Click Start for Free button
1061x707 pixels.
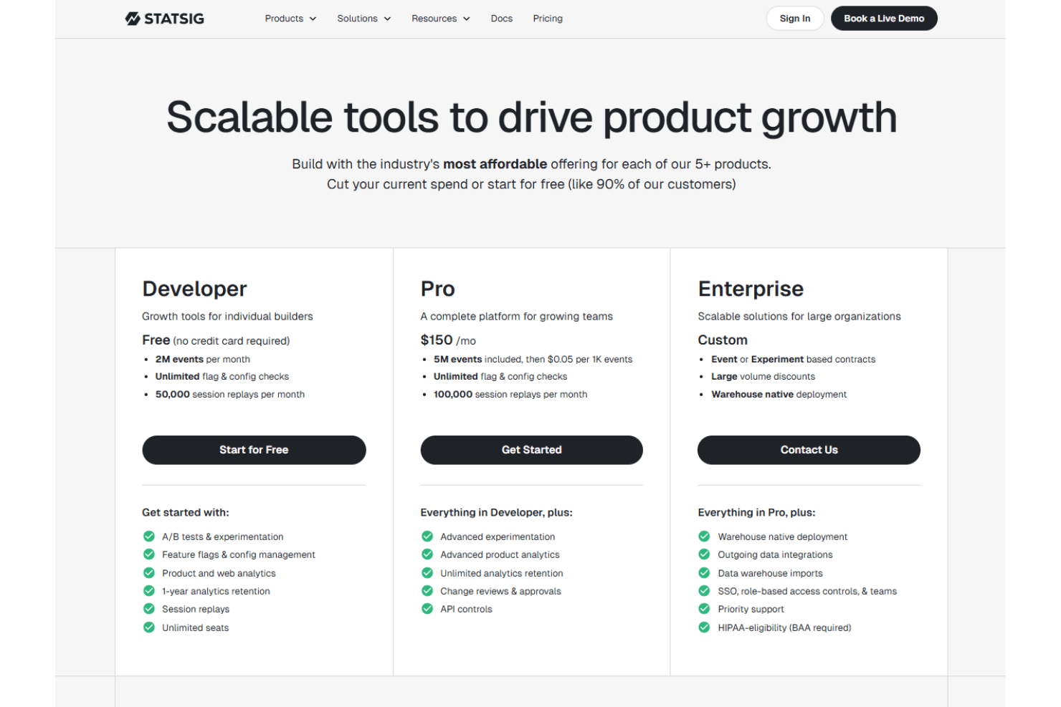pos(254,450)
